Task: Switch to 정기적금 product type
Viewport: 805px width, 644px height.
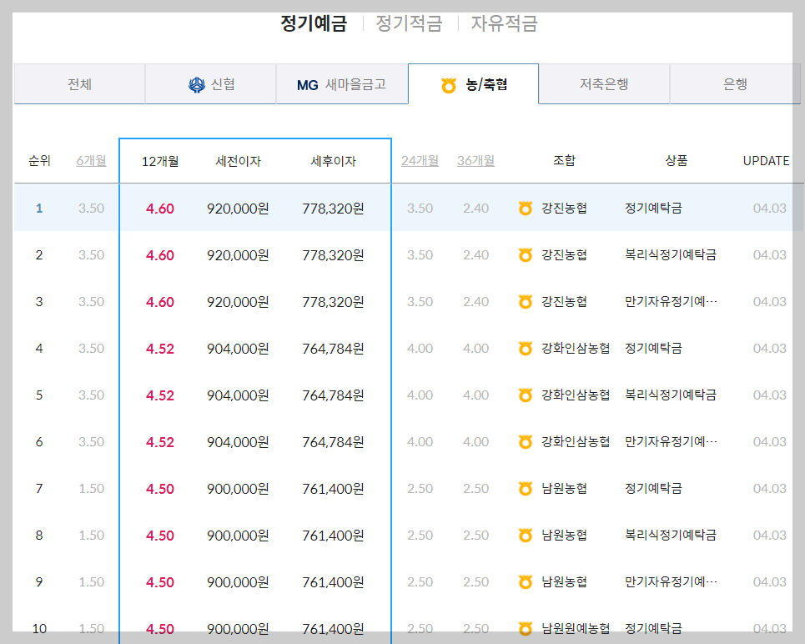Action: pyautogui.click(x=410, y=23)
